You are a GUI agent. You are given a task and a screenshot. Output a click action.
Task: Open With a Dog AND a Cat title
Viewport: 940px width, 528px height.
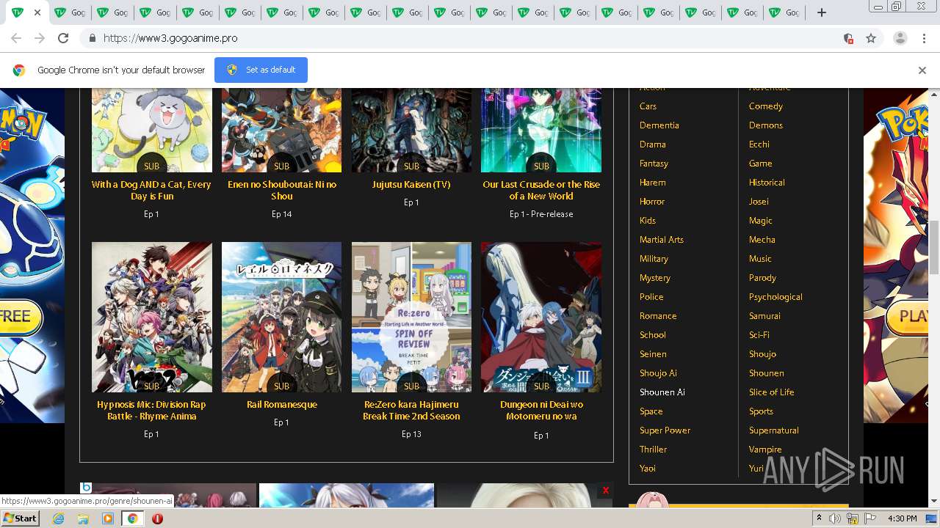(x=151, y=191)
